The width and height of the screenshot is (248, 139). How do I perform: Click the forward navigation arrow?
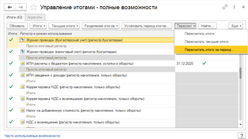point(20,7)
